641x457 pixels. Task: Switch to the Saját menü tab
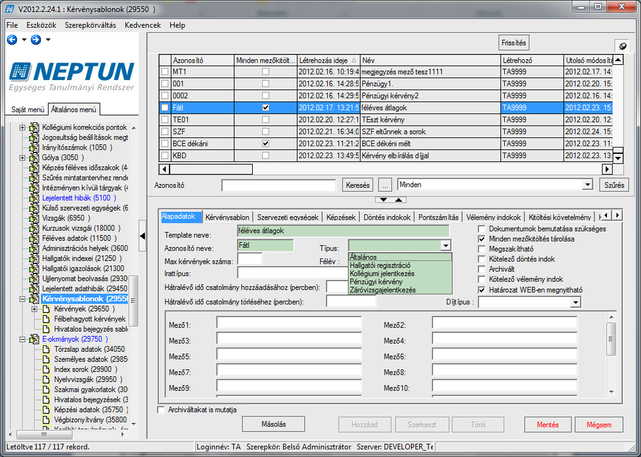click(27, 110)
